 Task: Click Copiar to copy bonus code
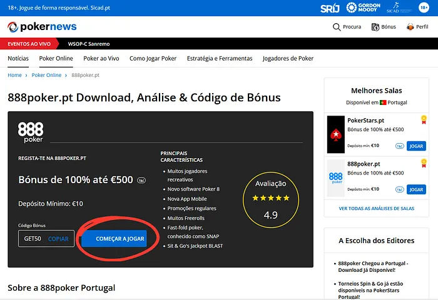coord(58,239)
